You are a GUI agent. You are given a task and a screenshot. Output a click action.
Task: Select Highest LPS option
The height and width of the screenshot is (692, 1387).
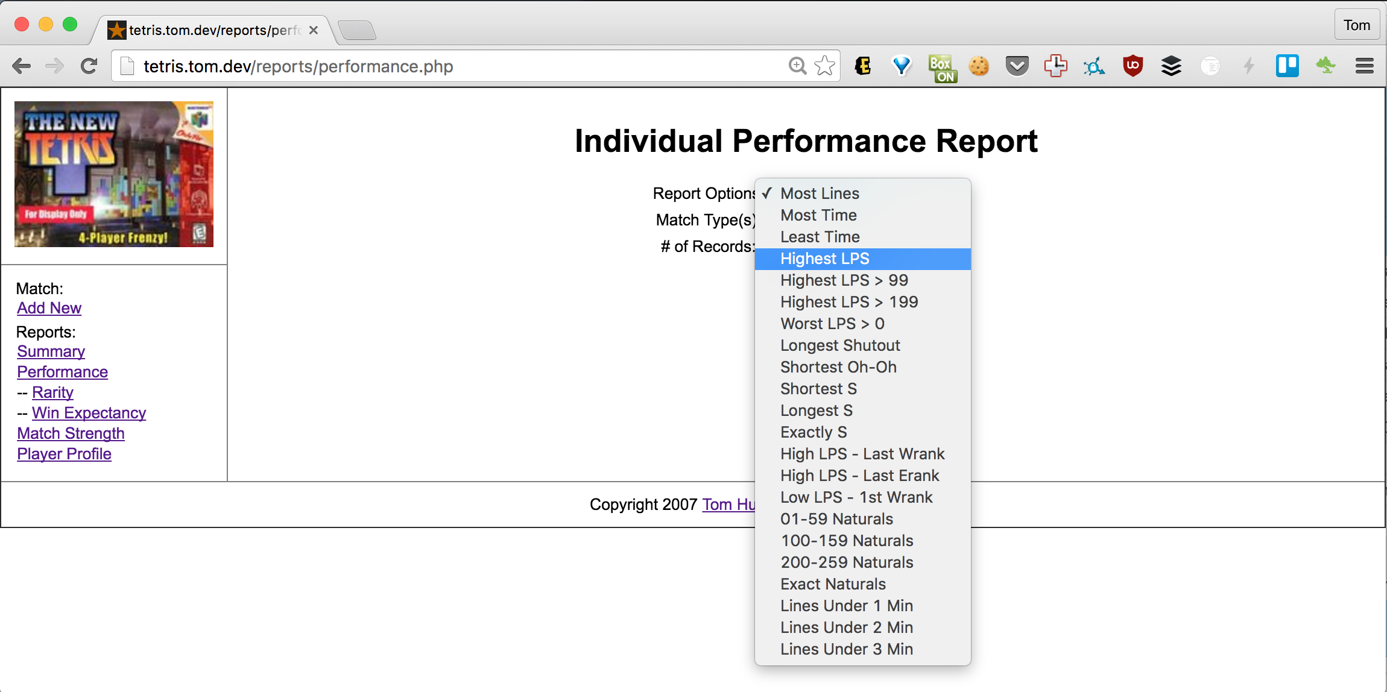coord(824,259)
